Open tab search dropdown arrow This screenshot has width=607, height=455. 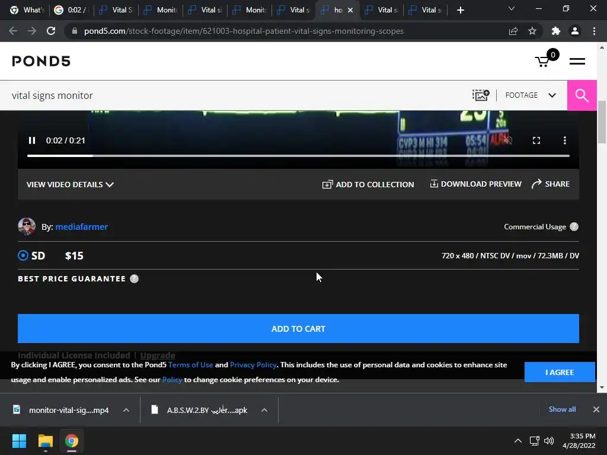click(512, 8)
